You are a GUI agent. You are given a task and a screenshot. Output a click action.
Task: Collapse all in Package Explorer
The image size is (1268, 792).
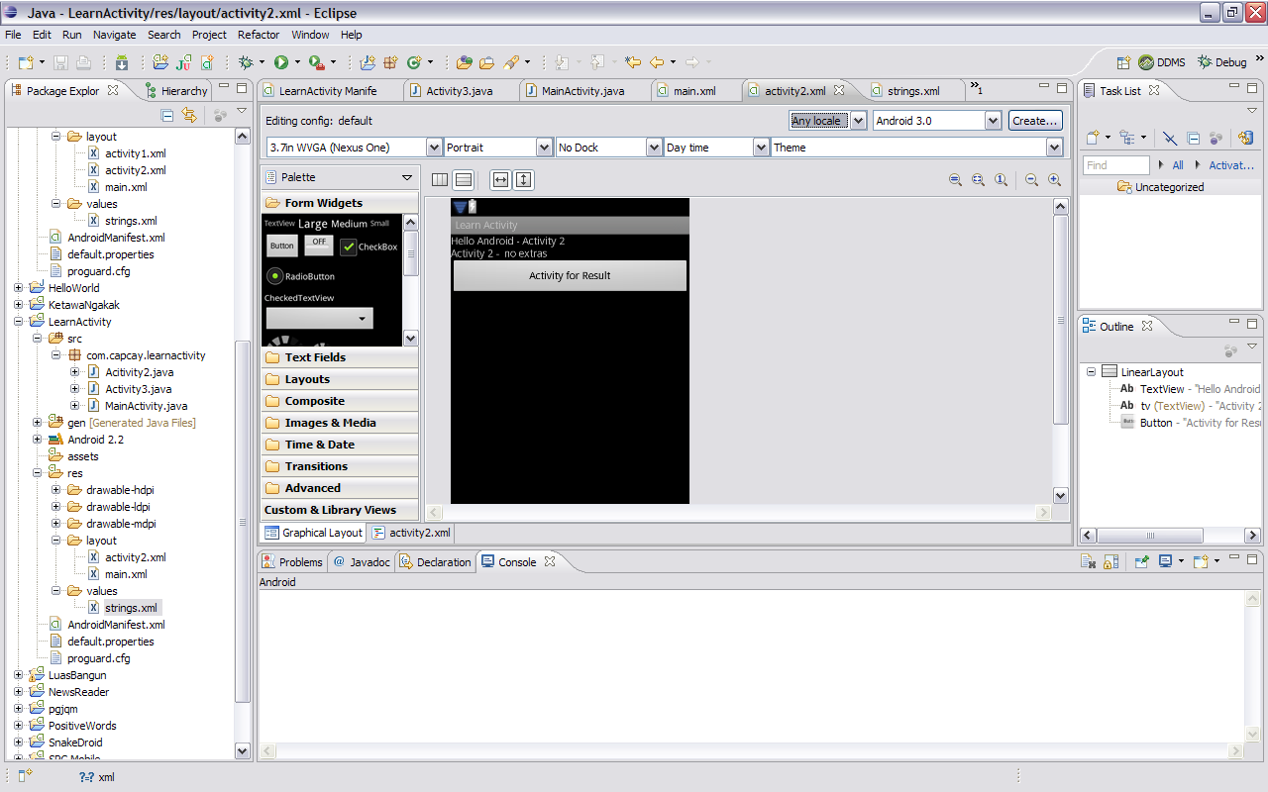[167, 115]
